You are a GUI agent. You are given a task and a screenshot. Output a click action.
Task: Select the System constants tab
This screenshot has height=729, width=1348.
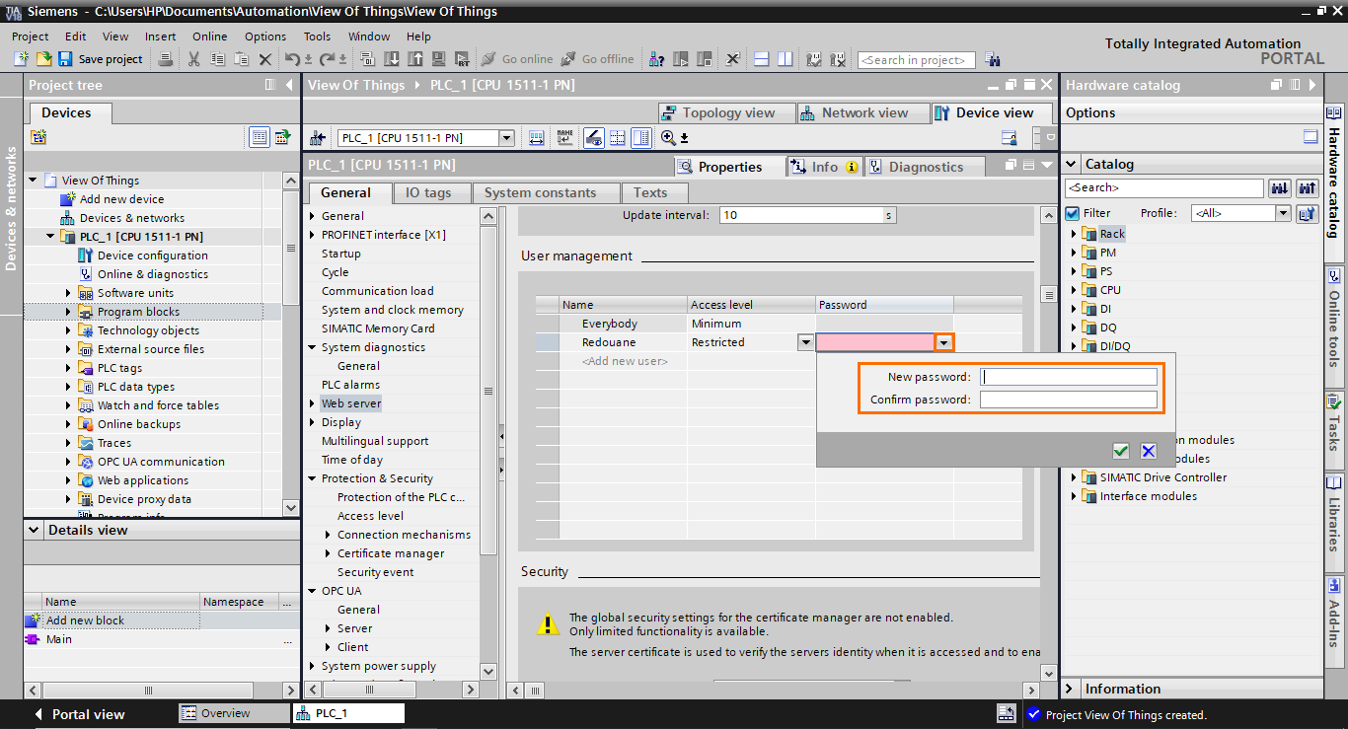click(546, 192)
